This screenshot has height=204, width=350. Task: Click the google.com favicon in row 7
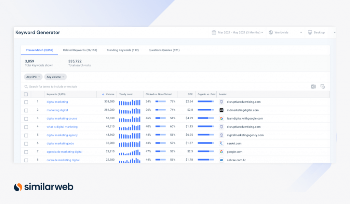(221, 152)
